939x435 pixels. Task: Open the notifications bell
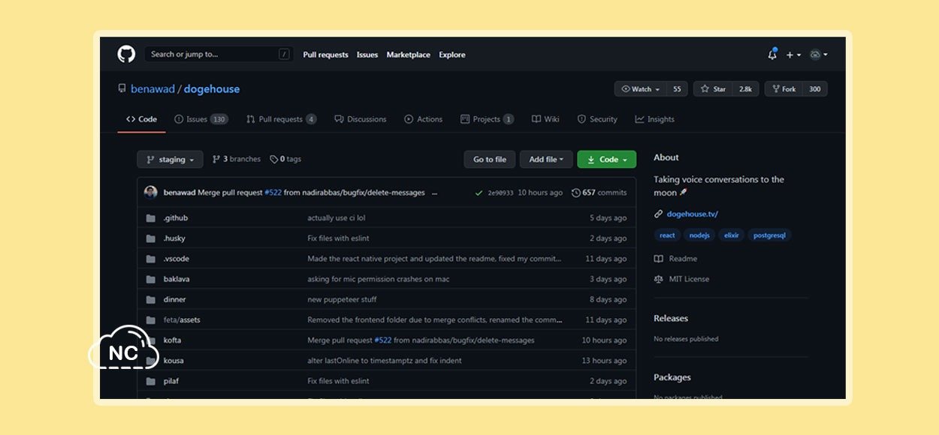(x=772, y=54)
